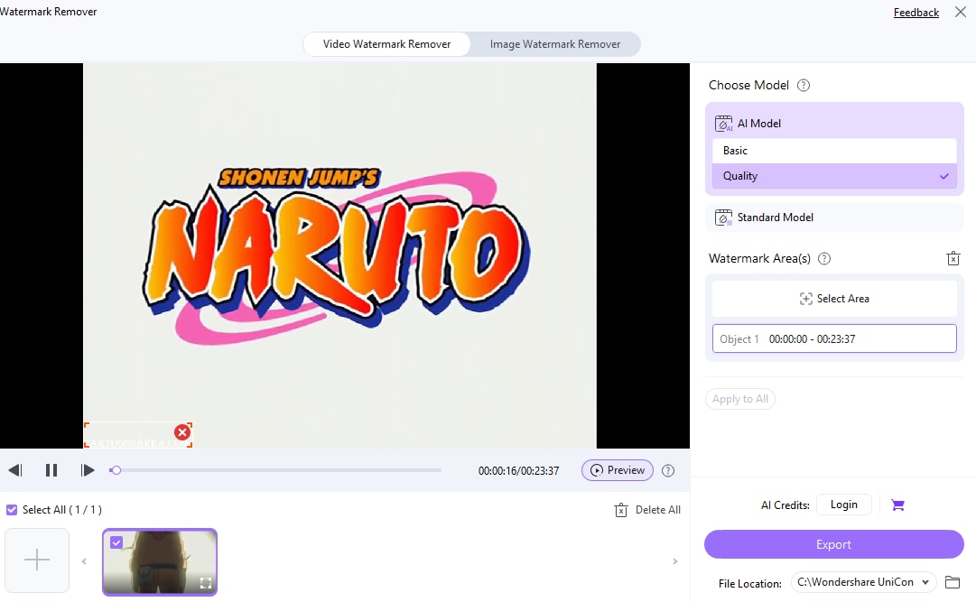Open the Feedback link

(x=916, y=13)
